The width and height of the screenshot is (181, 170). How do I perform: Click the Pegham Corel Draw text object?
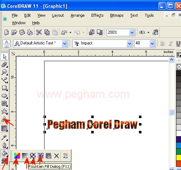tap(92, 124)
